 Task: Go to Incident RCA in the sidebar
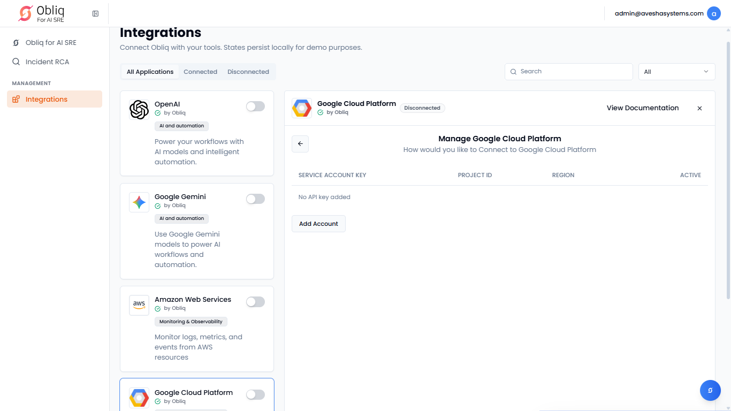point(47,62)
